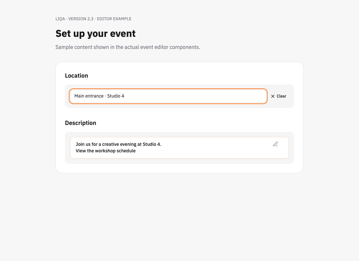Clear the Location field using Clear button
Image resolution: width=359 pixels, height=261 pixels.
coord(279,96)
